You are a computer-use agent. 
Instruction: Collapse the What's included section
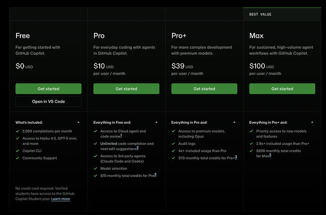coord(78,122)
